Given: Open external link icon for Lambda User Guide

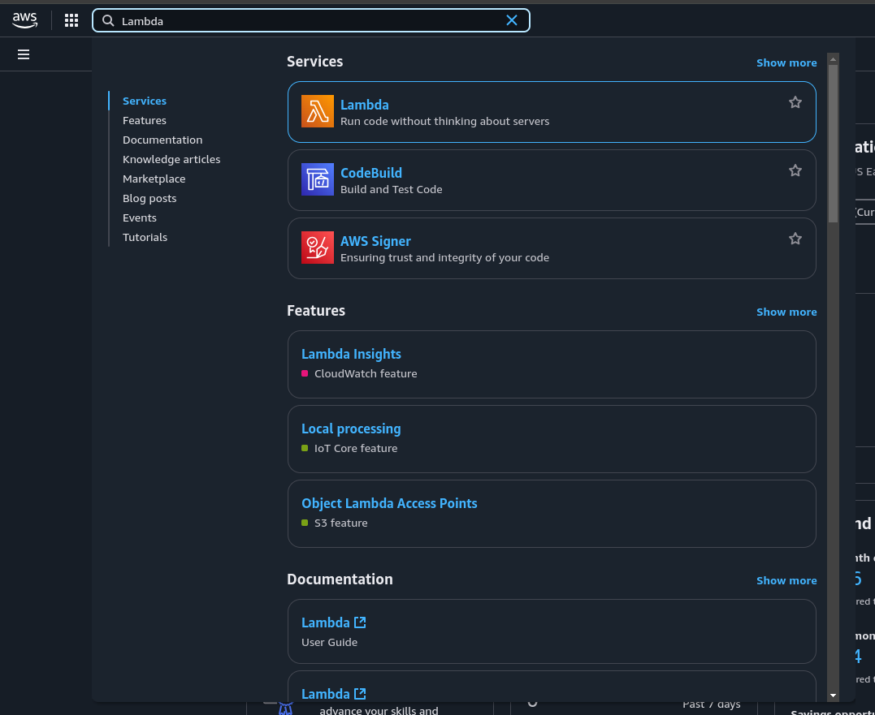Looking at the screenshot, I should [360, 622].
